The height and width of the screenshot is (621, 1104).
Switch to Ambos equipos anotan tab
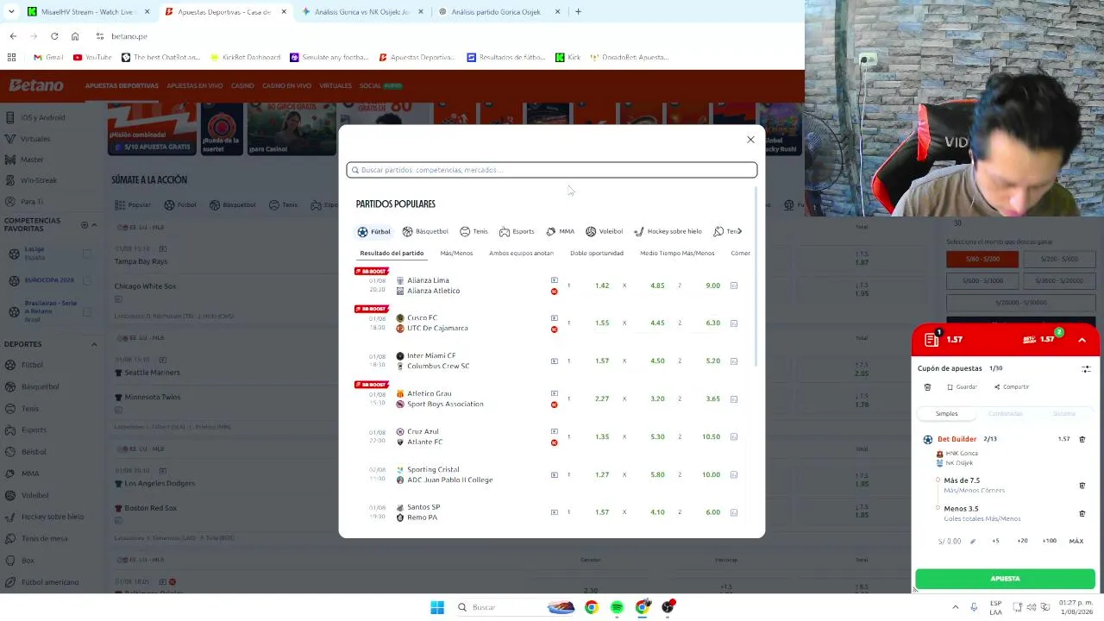tap(521, 254)
